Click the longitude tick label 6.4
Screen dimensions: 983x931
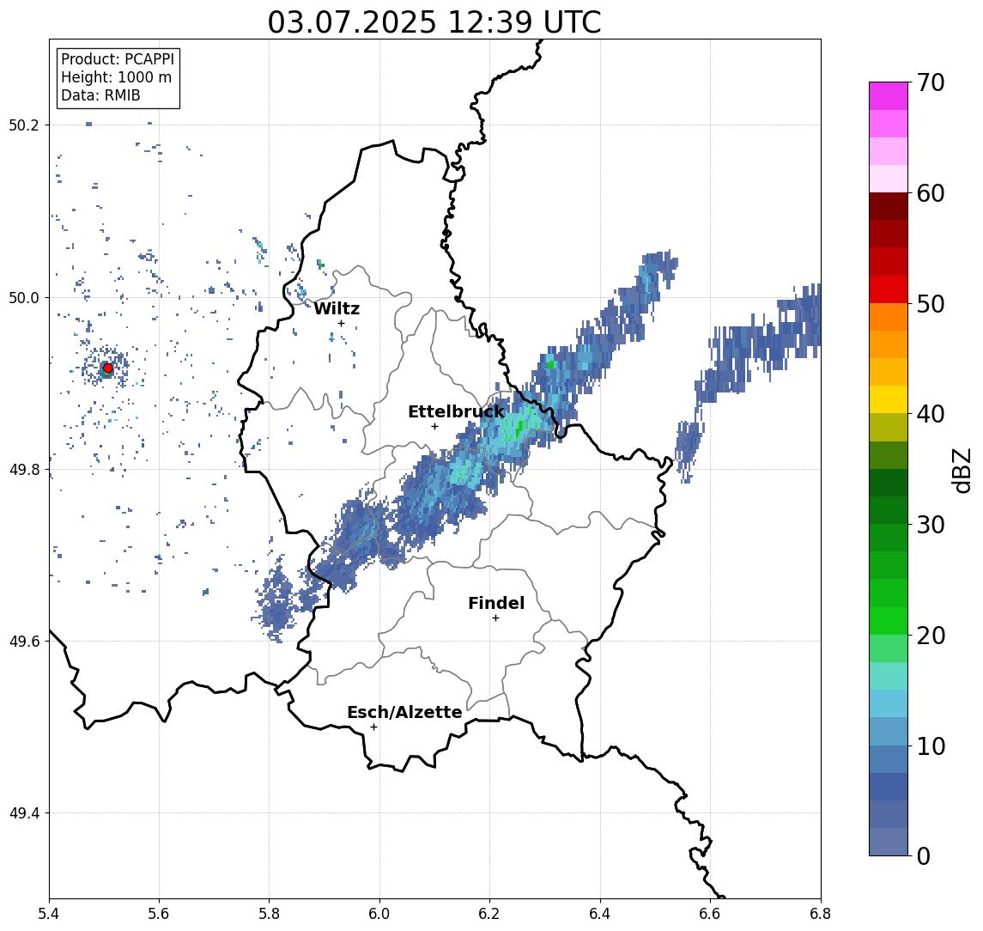(x=600, y=914)
